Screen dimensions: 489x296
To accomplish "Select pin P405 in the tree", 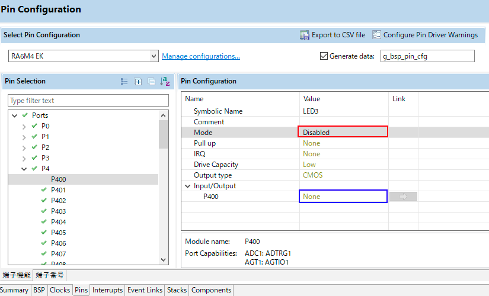I will pos(58,233).
